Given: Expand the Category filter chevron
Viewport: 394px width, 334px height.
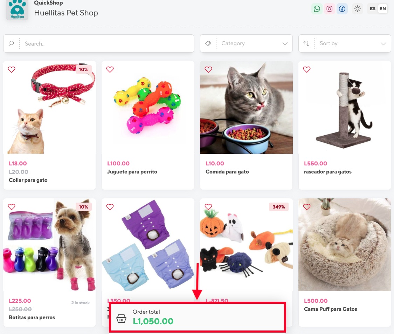Looking at the screenshot, I should pos(285,43).
